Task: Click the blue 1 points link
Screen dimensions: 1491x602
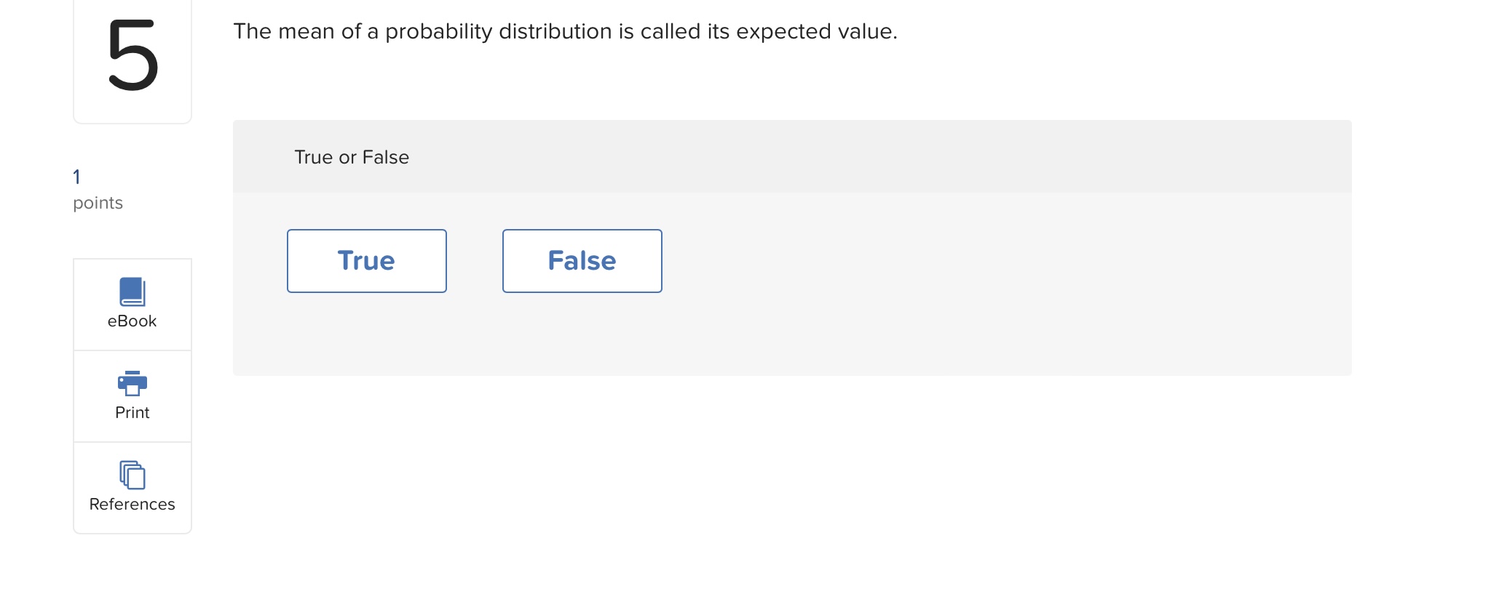Action: [x=76, y=176]
